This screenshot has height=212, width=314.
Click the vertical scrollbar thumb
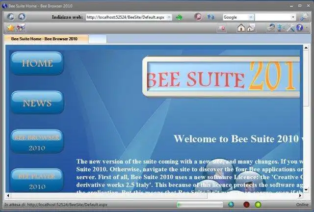(306, 79)
